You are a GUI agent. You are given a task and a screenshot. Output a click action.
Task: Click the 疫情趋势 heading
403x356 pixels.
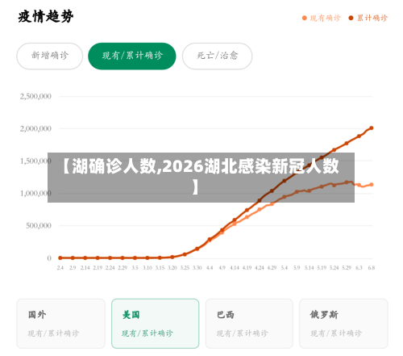pyautogui.click(x=46, y=17)
